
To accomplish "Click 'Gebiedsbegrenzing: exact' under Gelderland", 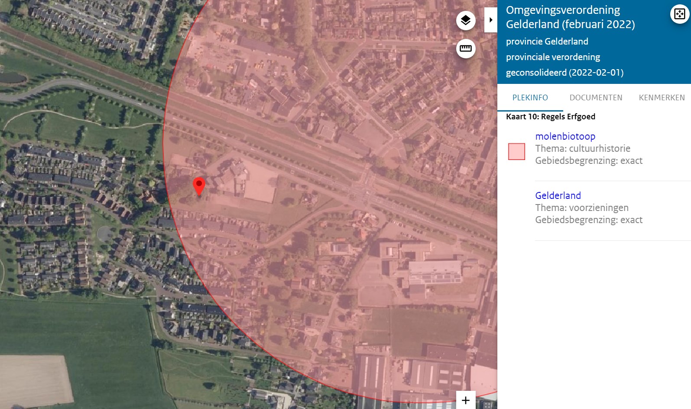I will 589,220.
